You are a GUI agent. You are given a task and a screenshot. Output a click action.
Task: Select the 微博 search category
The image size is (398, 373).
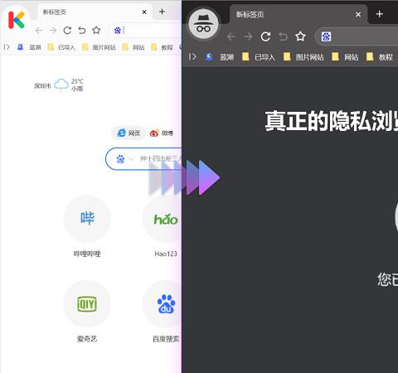click(162, 133)
